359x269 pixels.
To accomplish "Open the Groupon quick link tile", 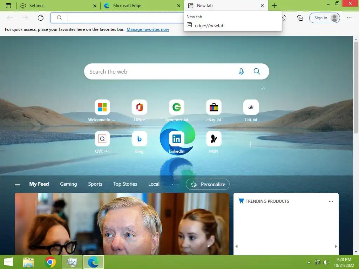I will click(177, 111).
